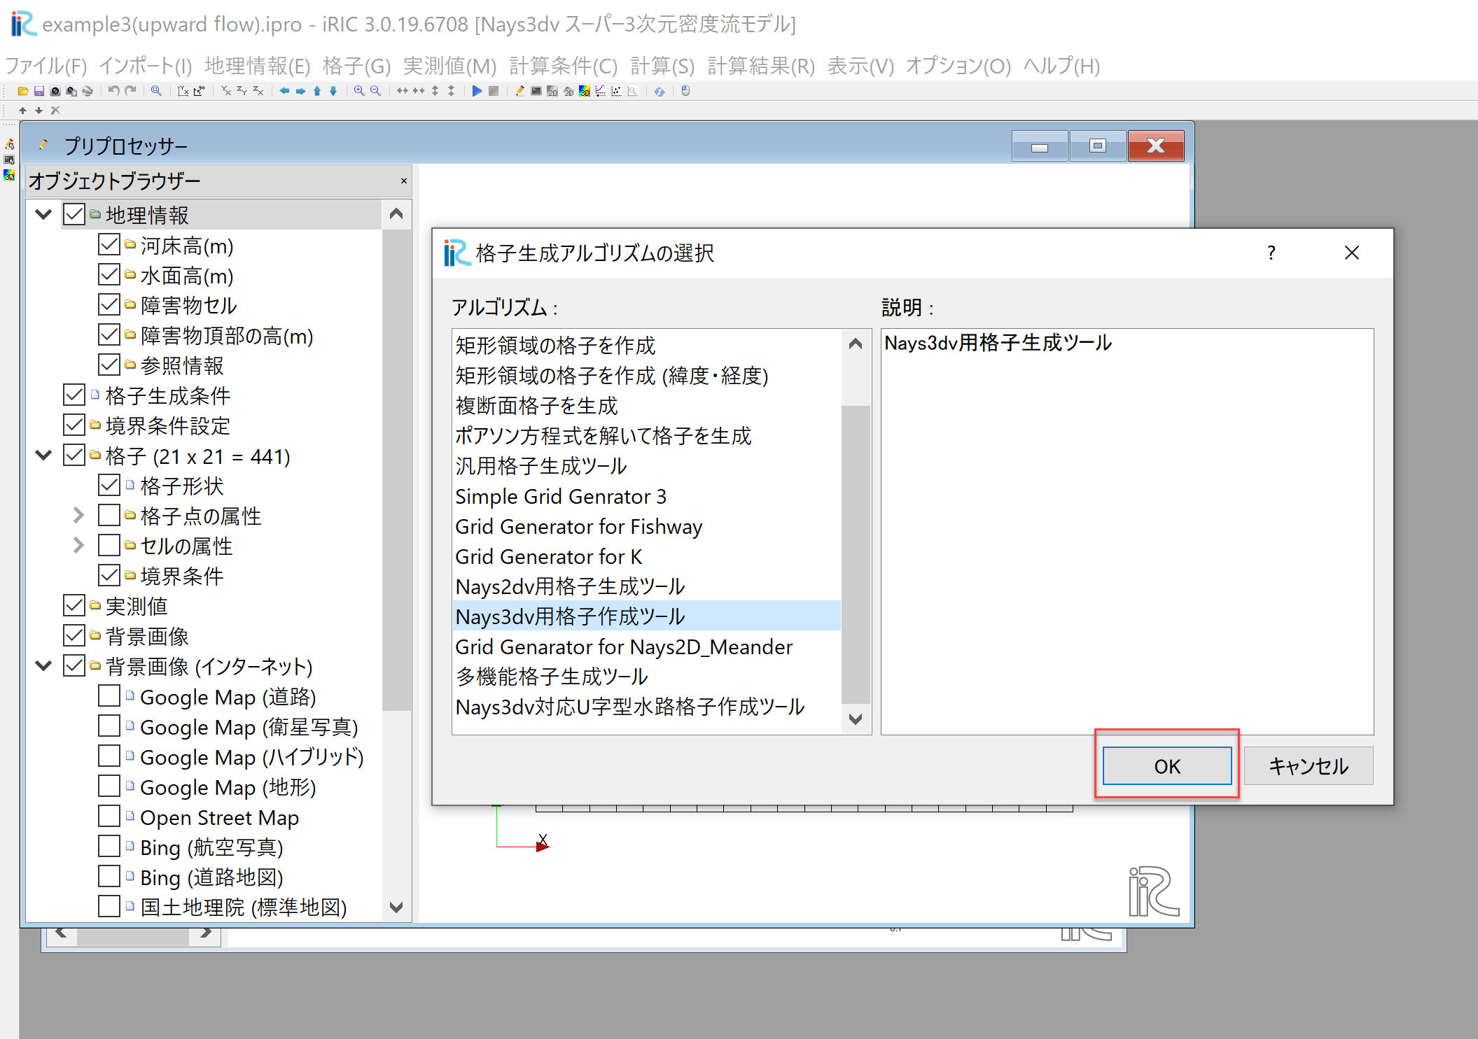Click algorithm list scroll-up arrow

pos(856,344)
